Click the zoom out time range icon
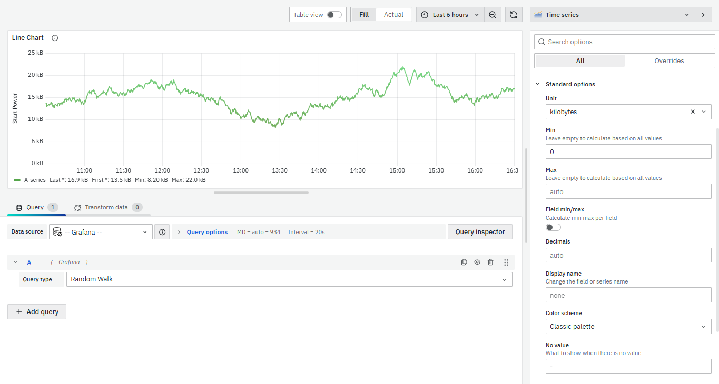The width and height of the screenshot is (719, 384). [x=492, y=15]
